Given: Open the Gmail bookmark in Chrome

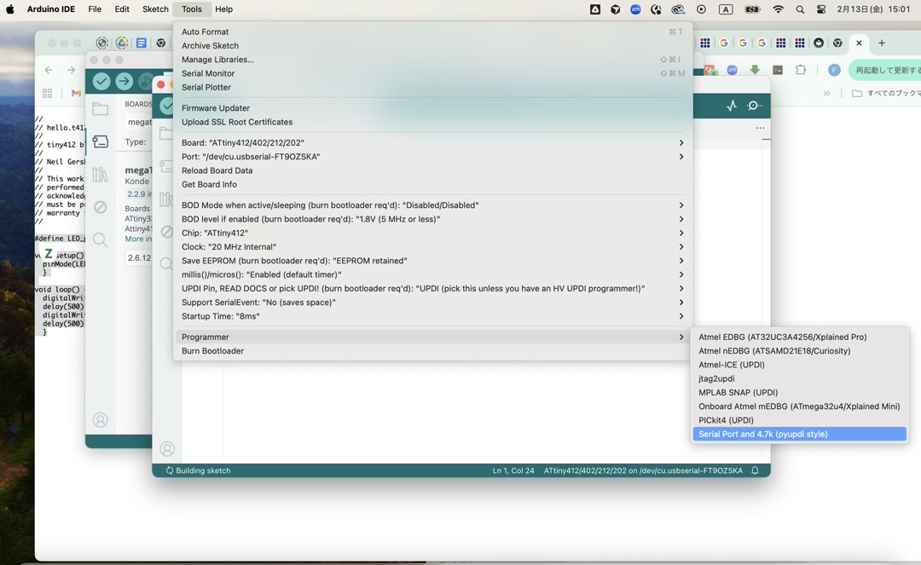Looking at the screenshot, I should pos(76,93).
